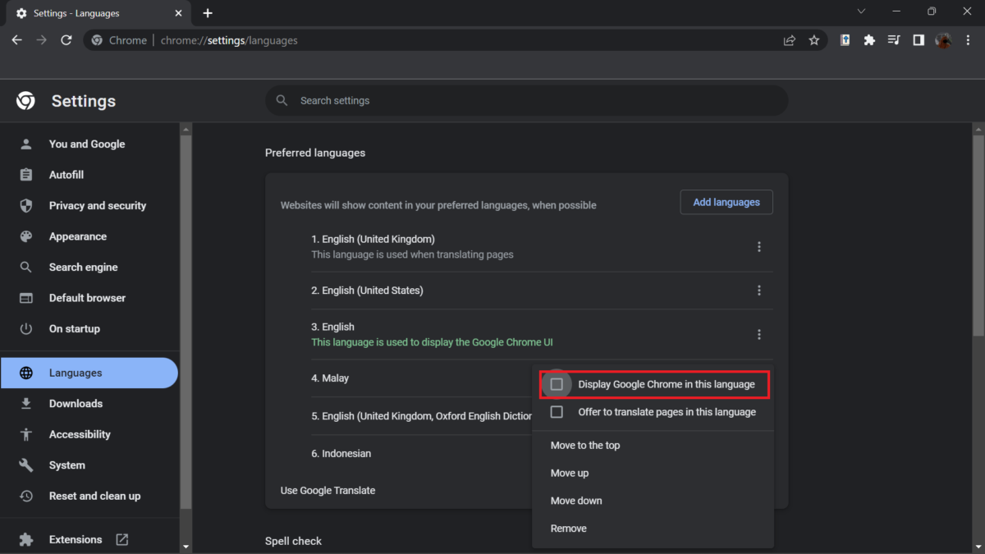985x554 pixels.
Task: Select Move to the top menu option
Action: 585,446
